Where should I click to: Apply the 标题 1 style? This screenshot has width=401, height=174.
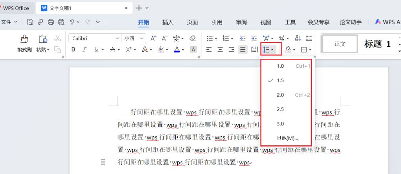pos(377,44)
